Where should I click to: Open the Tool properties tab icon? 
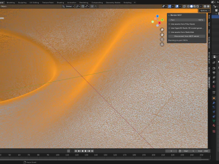214,62
